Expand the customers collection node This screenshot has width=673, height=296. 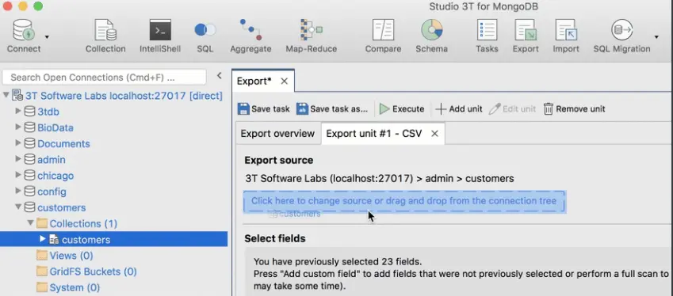click(x=43, y=238)
